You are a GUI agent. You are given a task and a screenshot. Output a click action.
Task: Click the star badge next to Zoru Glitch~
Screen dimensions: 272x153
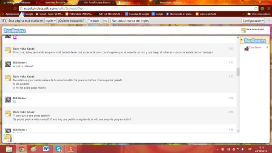coord(267,47)
